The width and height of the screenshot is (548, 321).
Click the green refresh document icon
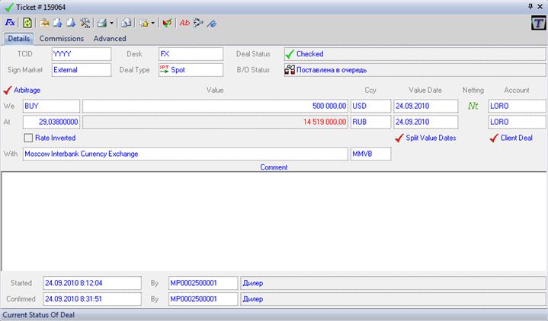pyautogui.click(x=27, y=23)
